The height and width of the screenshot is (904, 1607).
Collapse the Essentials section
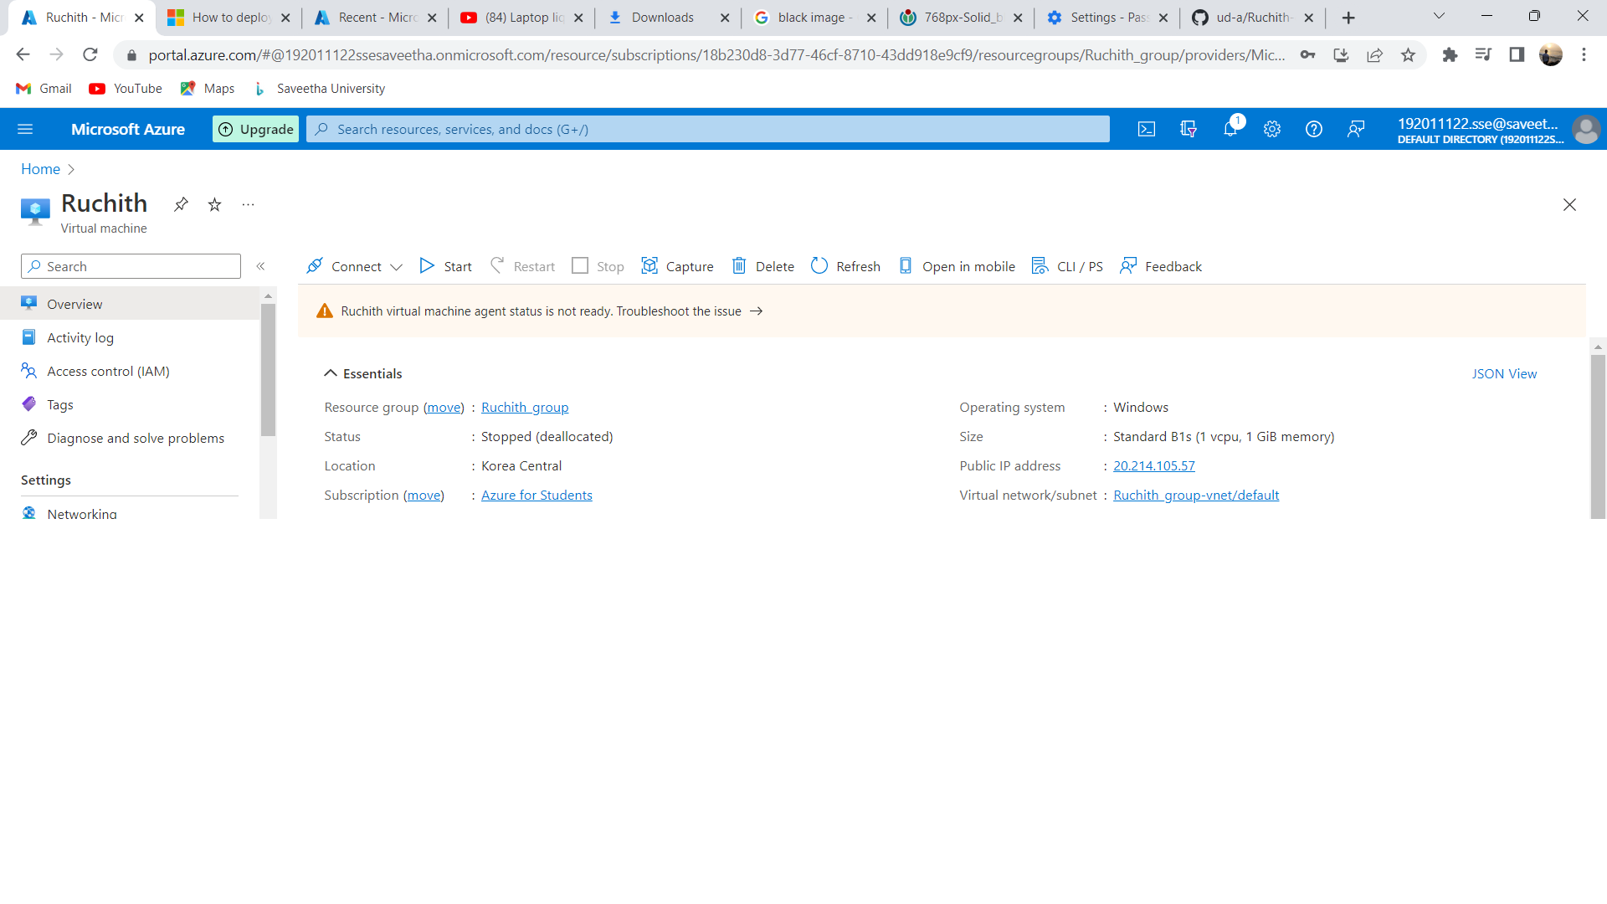pos(331,373)
